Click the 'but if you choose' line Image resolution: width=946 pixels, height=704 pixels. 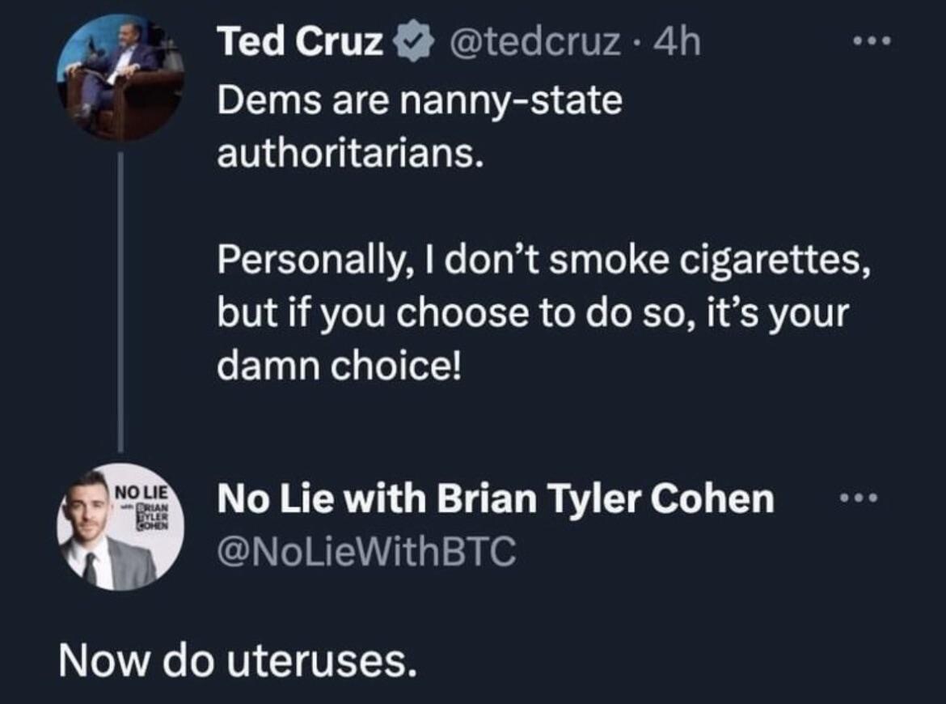(x=531, y=314)
